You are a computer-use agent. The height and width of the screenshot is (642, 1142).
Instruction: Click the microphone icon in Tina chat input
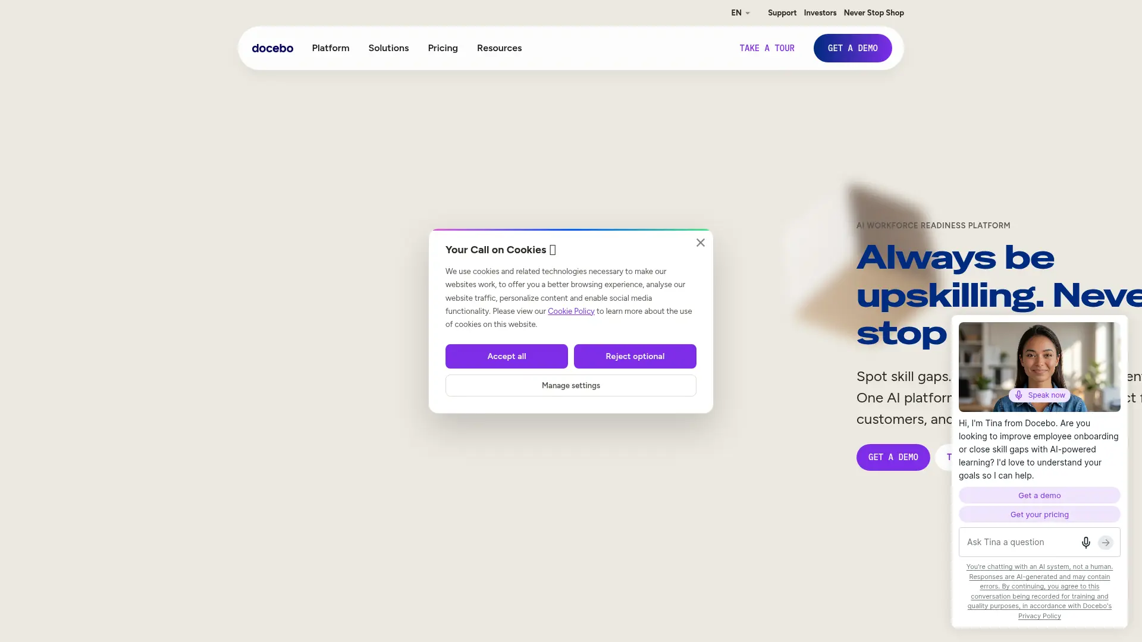[1085, 542]
